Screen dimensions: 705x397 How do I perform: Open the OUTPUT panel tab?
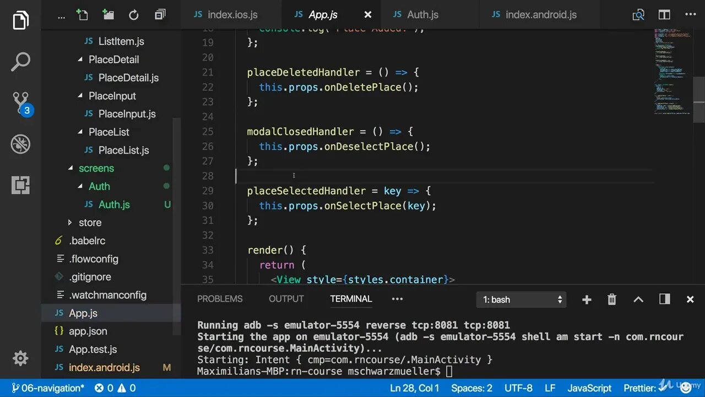(286, 299)
